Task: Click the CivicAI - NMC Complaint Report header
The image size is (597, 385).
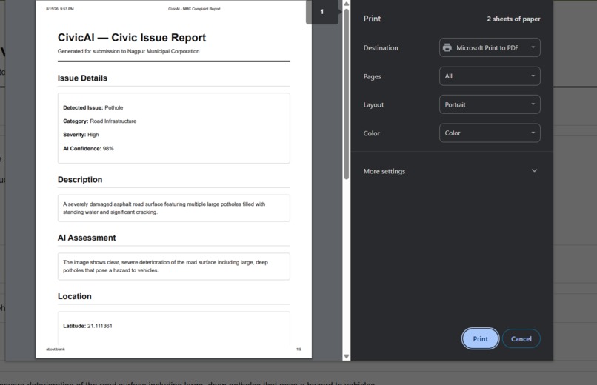Action: point(194,9)
